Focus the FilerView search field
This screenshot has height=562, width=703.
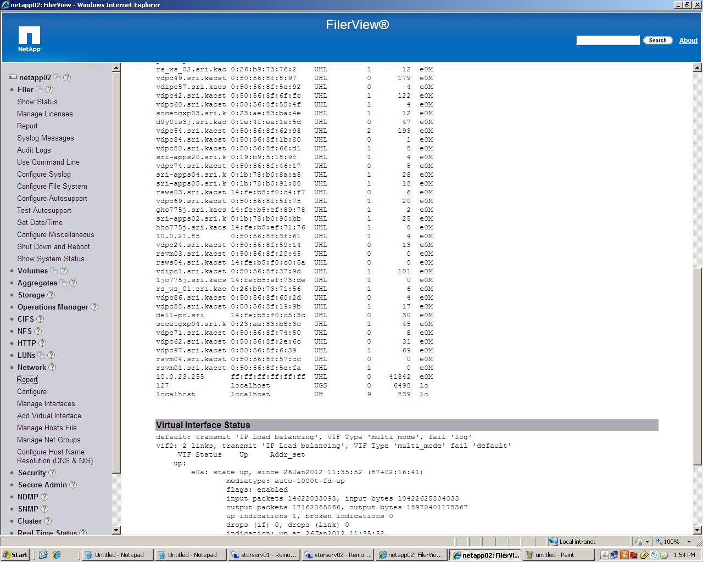(608, 40)
